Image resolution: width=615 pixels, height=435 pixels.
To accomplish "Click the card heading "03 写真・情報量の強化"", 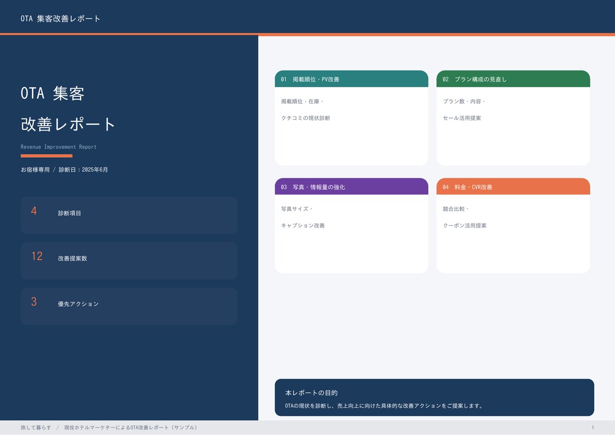I will coord(313,187).
